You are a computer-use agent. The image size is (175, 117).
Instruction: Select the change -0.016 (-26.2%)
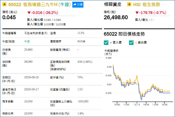[43, 13]
